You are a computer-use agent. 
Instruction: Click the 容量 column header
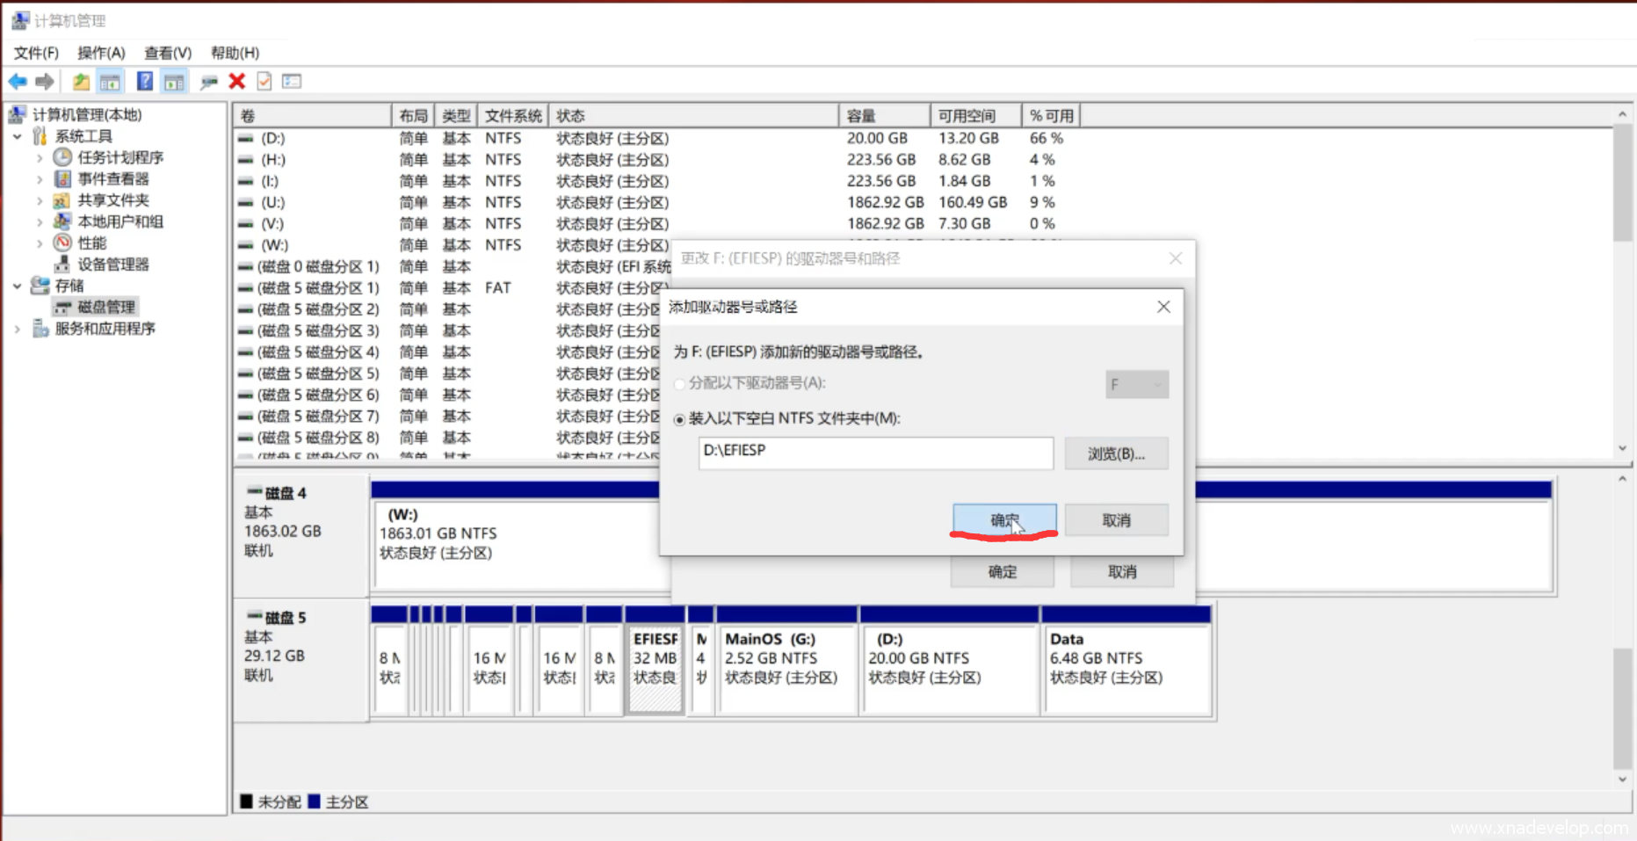(883, 116)
